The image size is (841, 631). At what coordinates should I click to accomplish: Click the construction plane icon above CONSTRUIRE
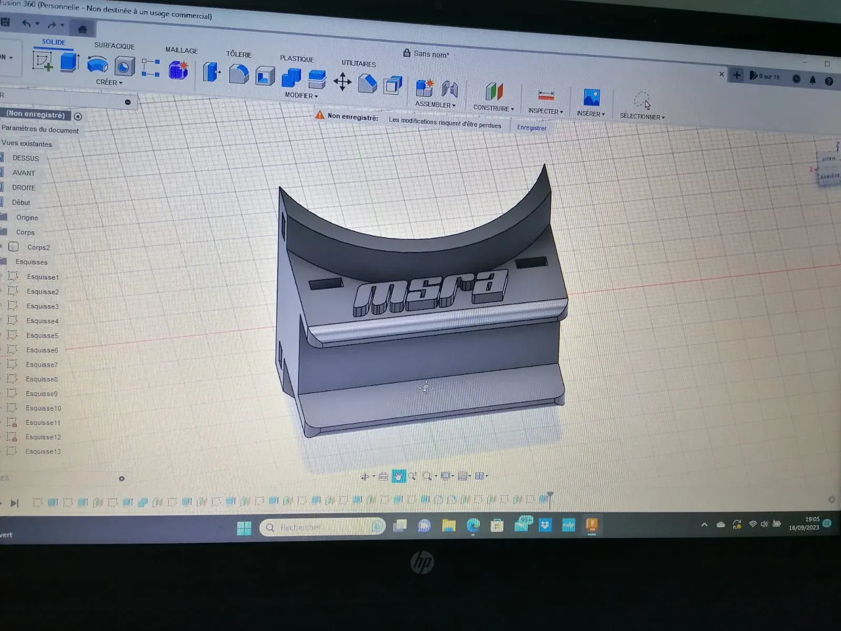[494, 91]
